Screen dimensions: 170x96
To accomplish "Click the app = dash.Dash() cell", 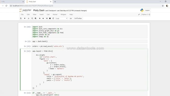I will [90, 41].
